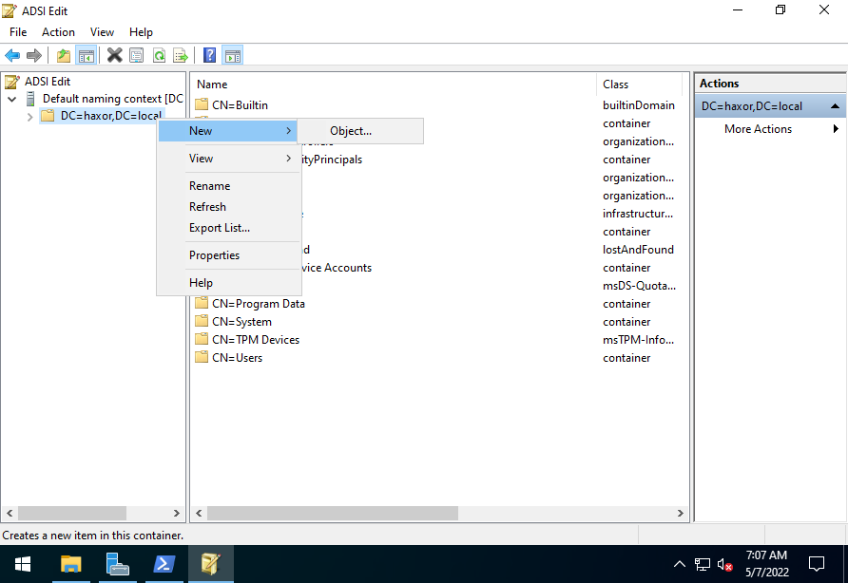
Task: Collapse the DC=haxor,DC=local actions section
Action: point(835,106)
